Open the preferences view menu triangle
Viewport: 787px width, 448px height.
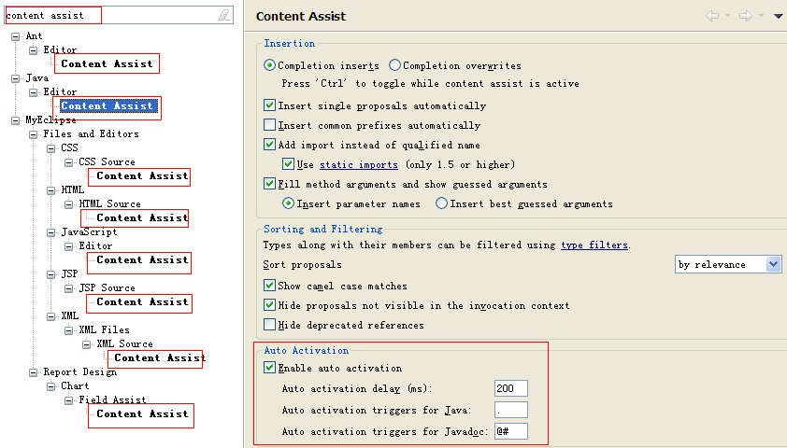coord(778,16)
